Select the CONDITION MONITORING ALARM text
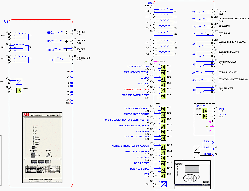The image size is (249, 191). point(233,79)
